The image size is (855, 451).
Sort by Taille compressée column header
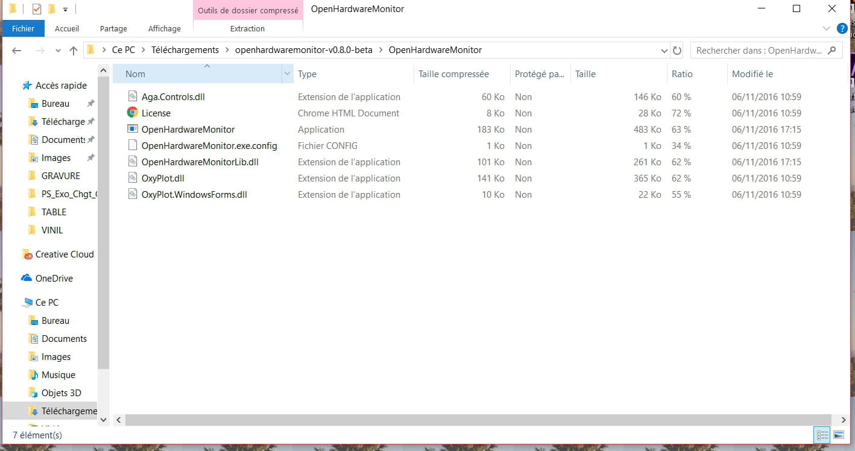click(x=461, y=74)
